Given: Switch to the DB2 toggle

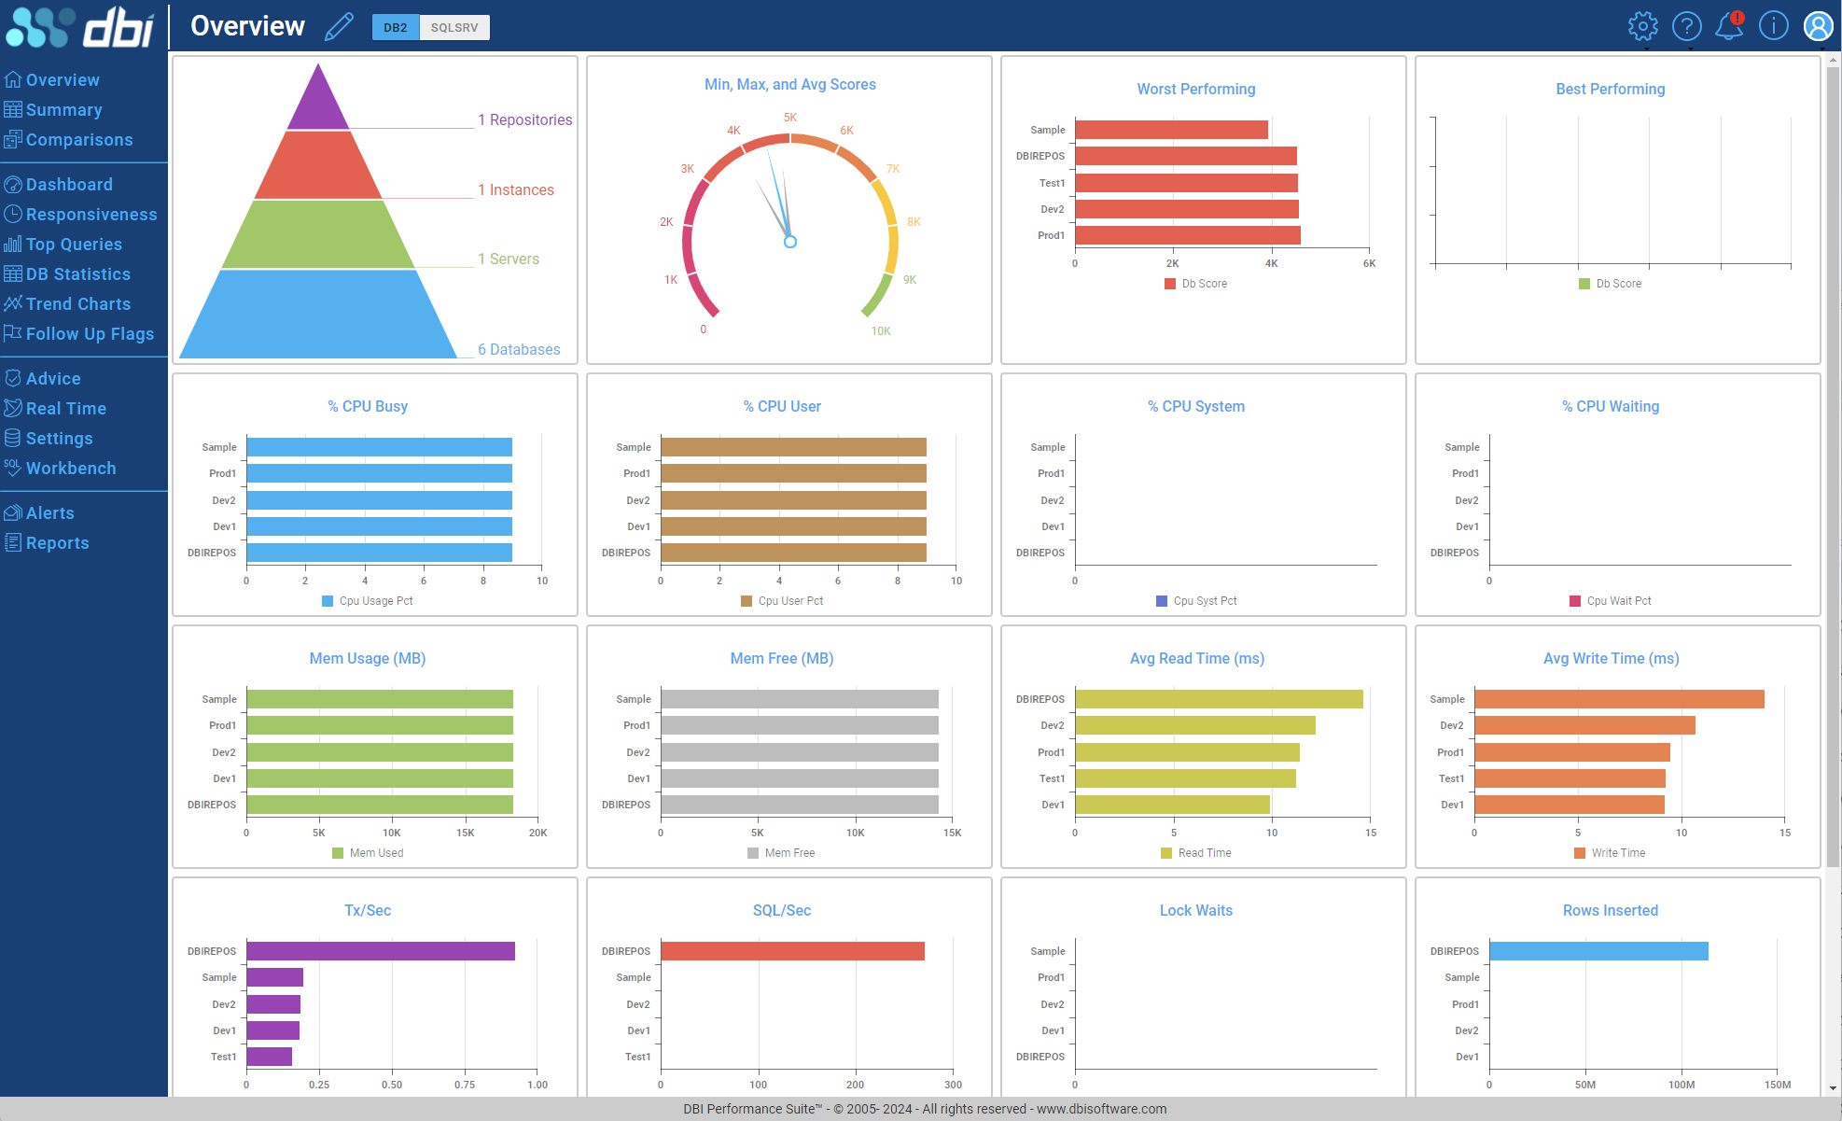Looking at the screenshot, I should click(x=396, y=27).
